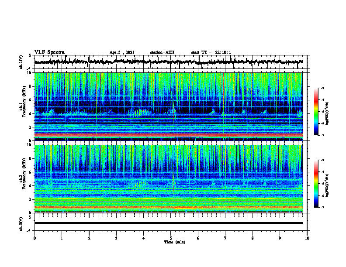Click time axis tick label "3"

116,238
